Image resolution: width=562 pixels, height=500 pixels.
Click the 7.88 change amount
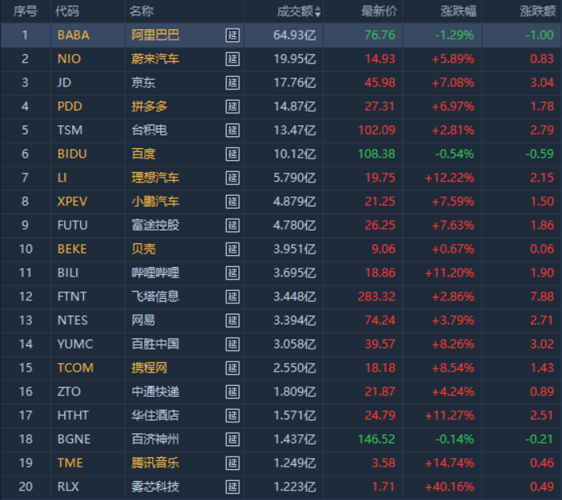542,297
